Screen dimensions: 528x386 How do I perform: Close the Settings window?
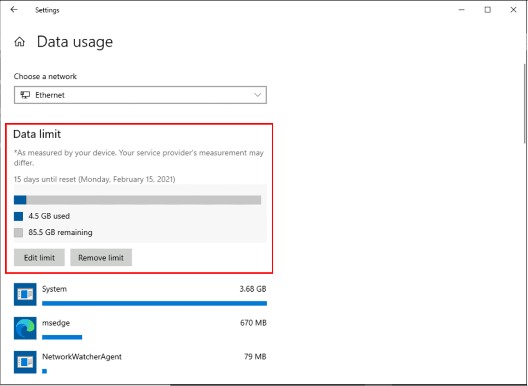513,10
